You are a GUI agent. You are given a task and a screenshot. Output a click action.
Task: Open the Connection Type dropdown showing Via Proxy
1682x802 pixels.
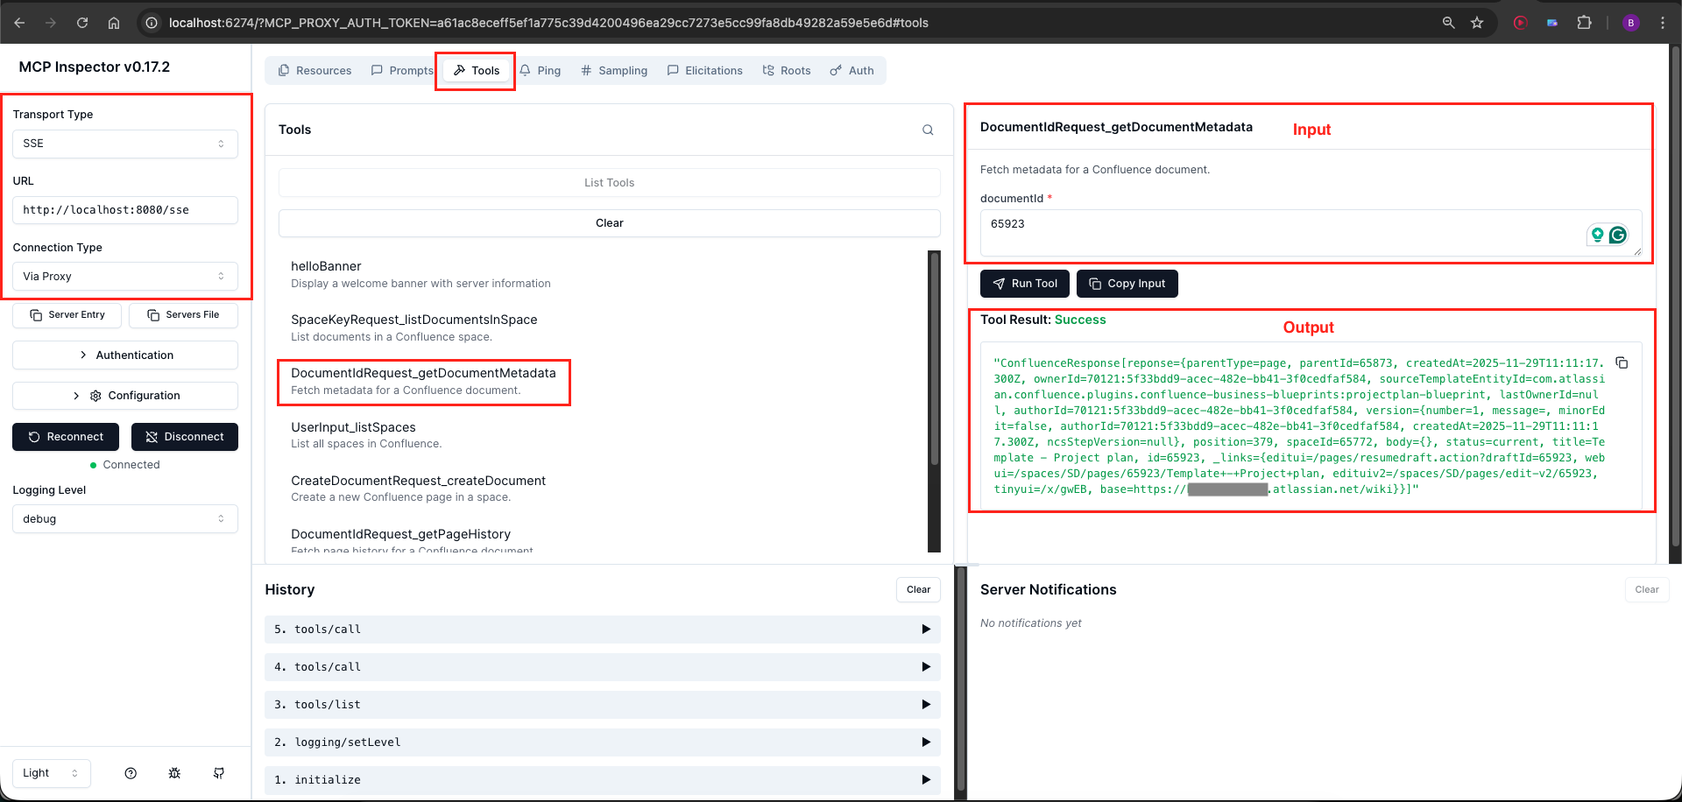tap(124, 276)
